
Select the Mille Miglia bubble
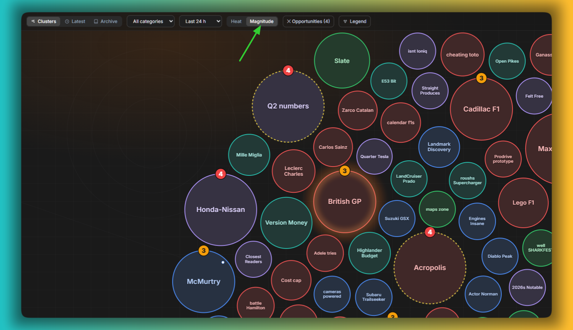click(249, 155)
